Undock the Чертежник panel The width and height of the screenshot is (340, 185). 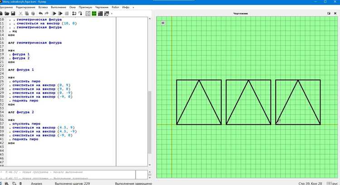click(329, 14)
